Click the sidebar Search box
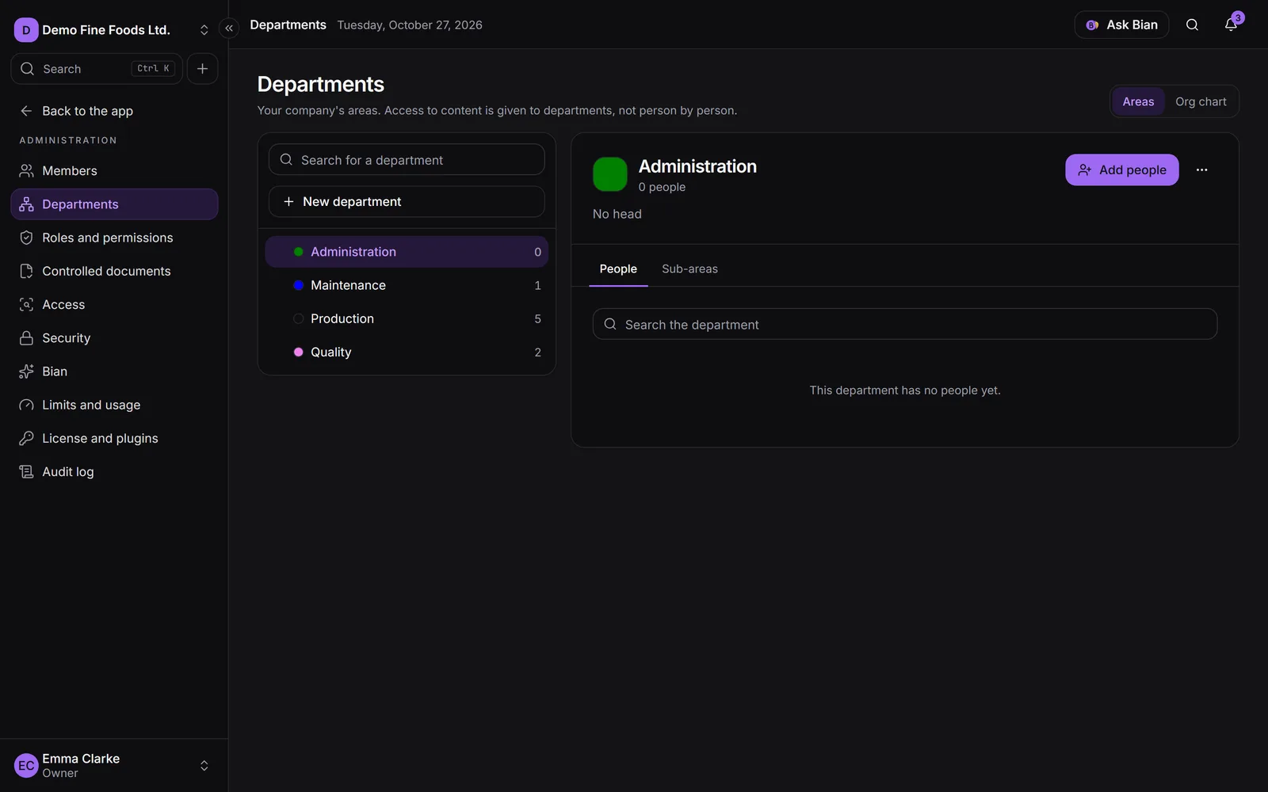Screen dimensions: 1268x792 [x=97, y=69]
